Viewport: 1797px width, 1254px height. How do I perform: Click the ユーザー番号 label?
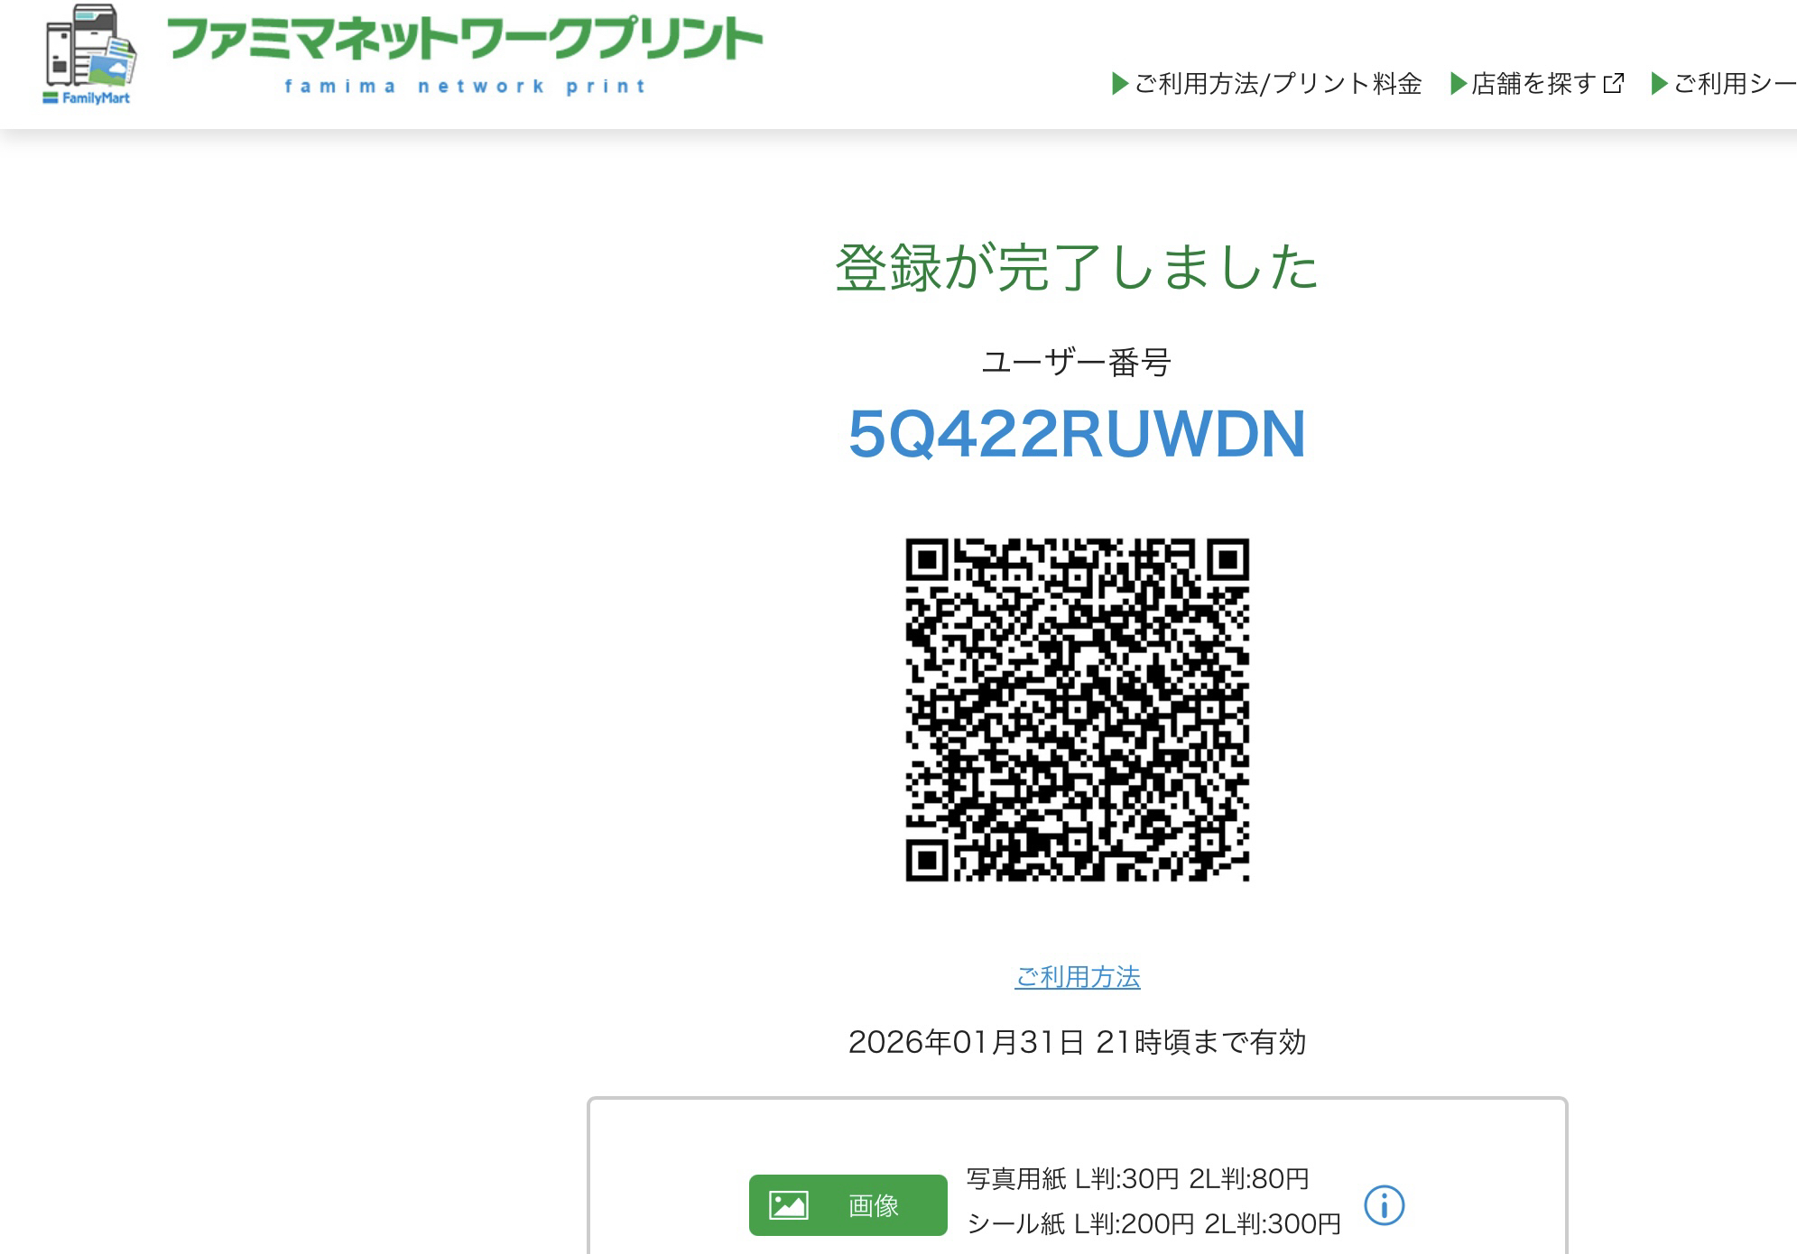(x=1077, y=362)
